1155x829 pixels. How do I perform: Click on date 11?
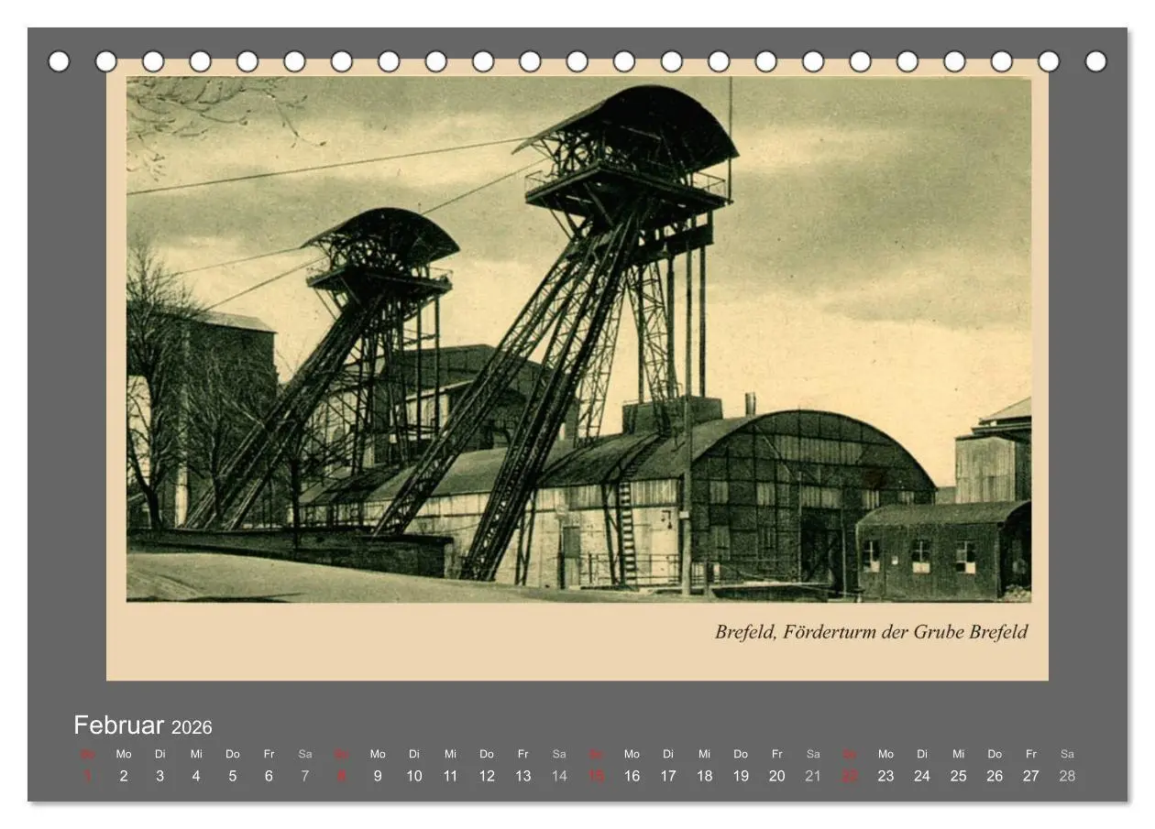(x=450, y=776)
